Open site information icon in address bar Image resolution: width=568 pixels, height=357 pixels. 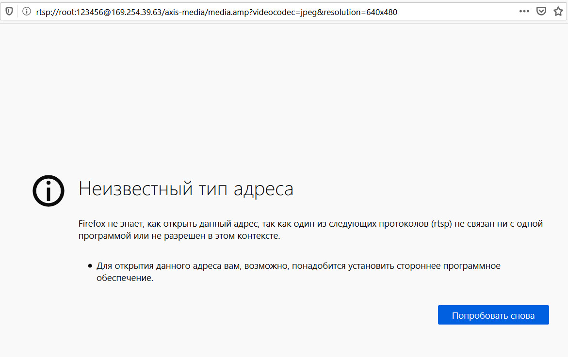27,12
